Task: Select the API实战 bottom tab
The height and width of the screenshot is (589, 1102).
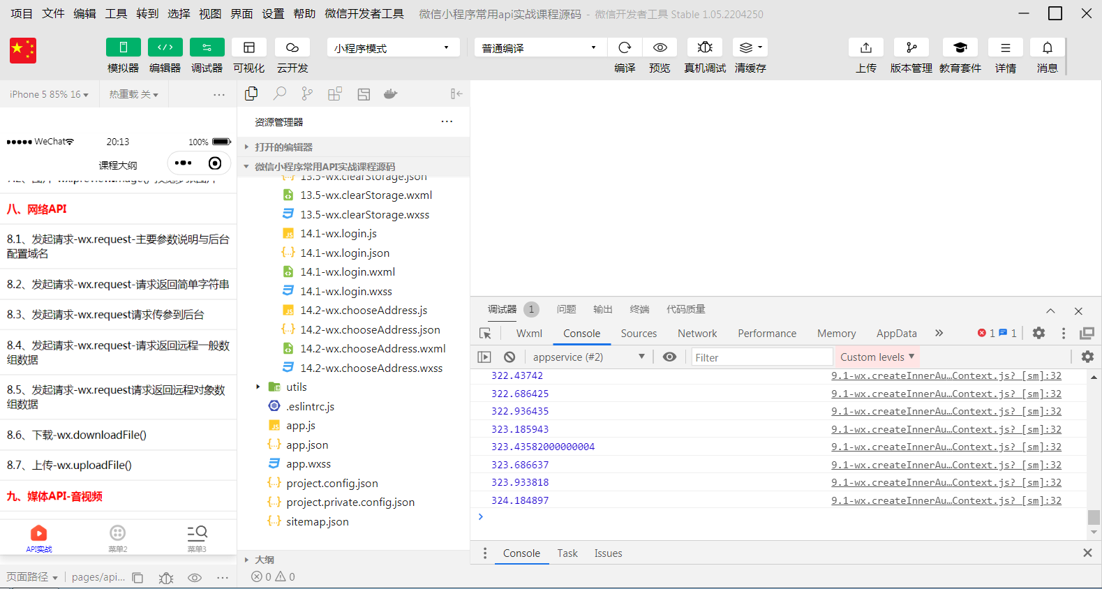Action: (39, 539)
